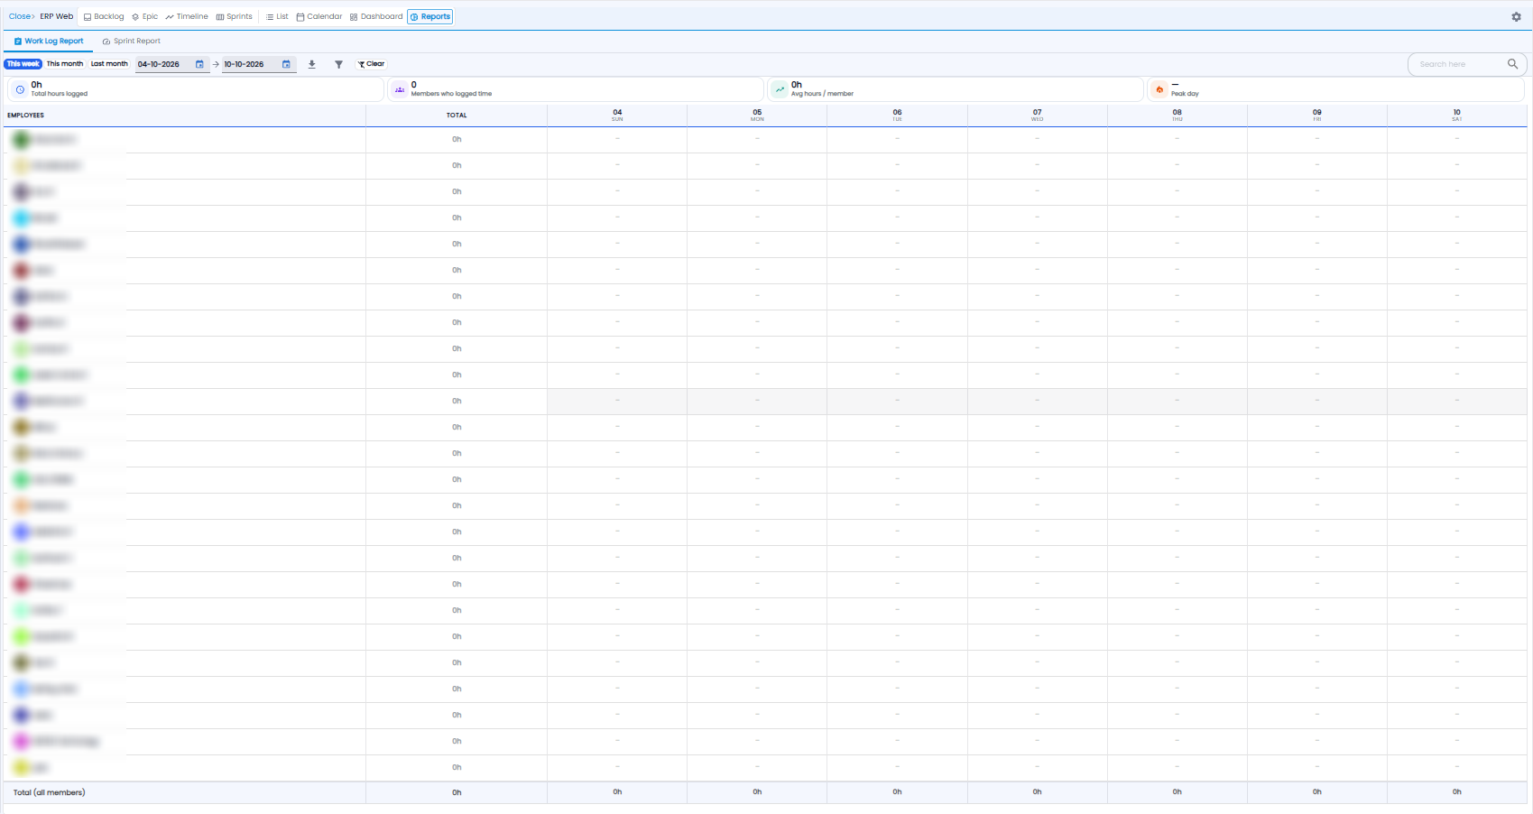Click the 05 MON column header
This screenshot has height=814, width=1533.
click(x=757, y=116)
